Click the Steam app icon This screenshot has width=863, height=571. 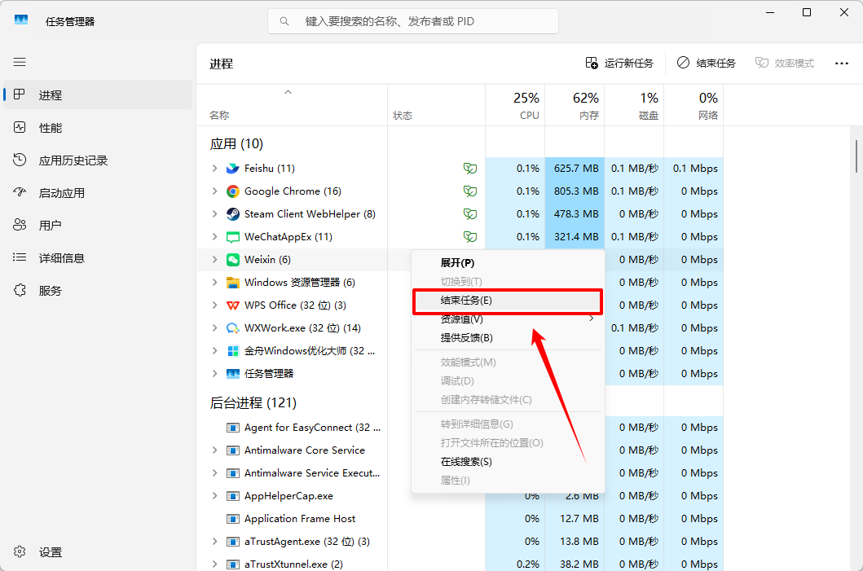click(233, 214)
